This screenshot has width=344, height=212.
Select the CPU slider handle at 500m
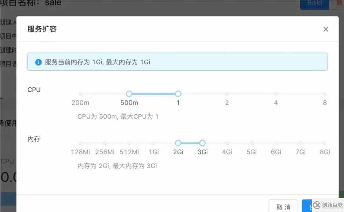point(129,94)
